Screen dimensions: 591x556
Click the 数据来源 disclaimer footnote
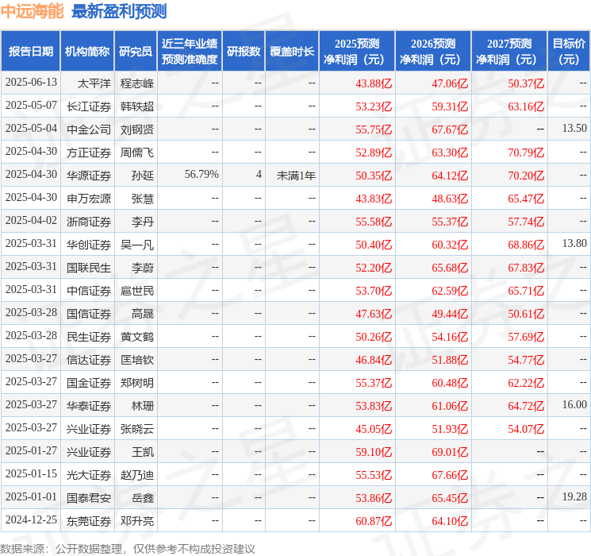(128, 549)
